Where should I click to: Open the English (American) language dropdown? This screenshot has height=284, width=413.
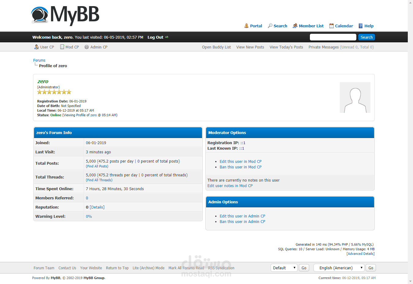click(339, 268)
